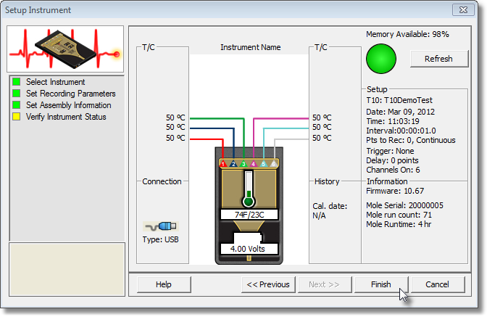Click left 50 °C reading on green wire
This screenshot has width=487, height=317.
[175, 118]
